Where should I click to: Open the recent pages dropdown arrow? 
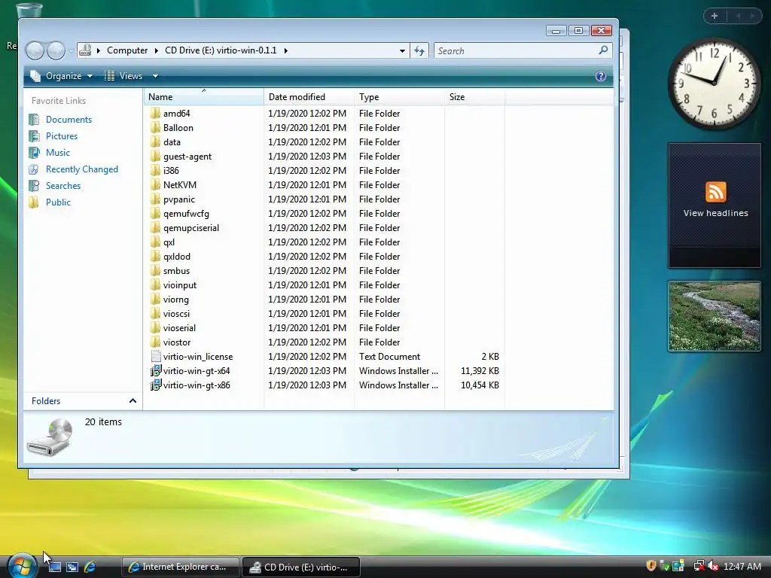pos(71,50)
